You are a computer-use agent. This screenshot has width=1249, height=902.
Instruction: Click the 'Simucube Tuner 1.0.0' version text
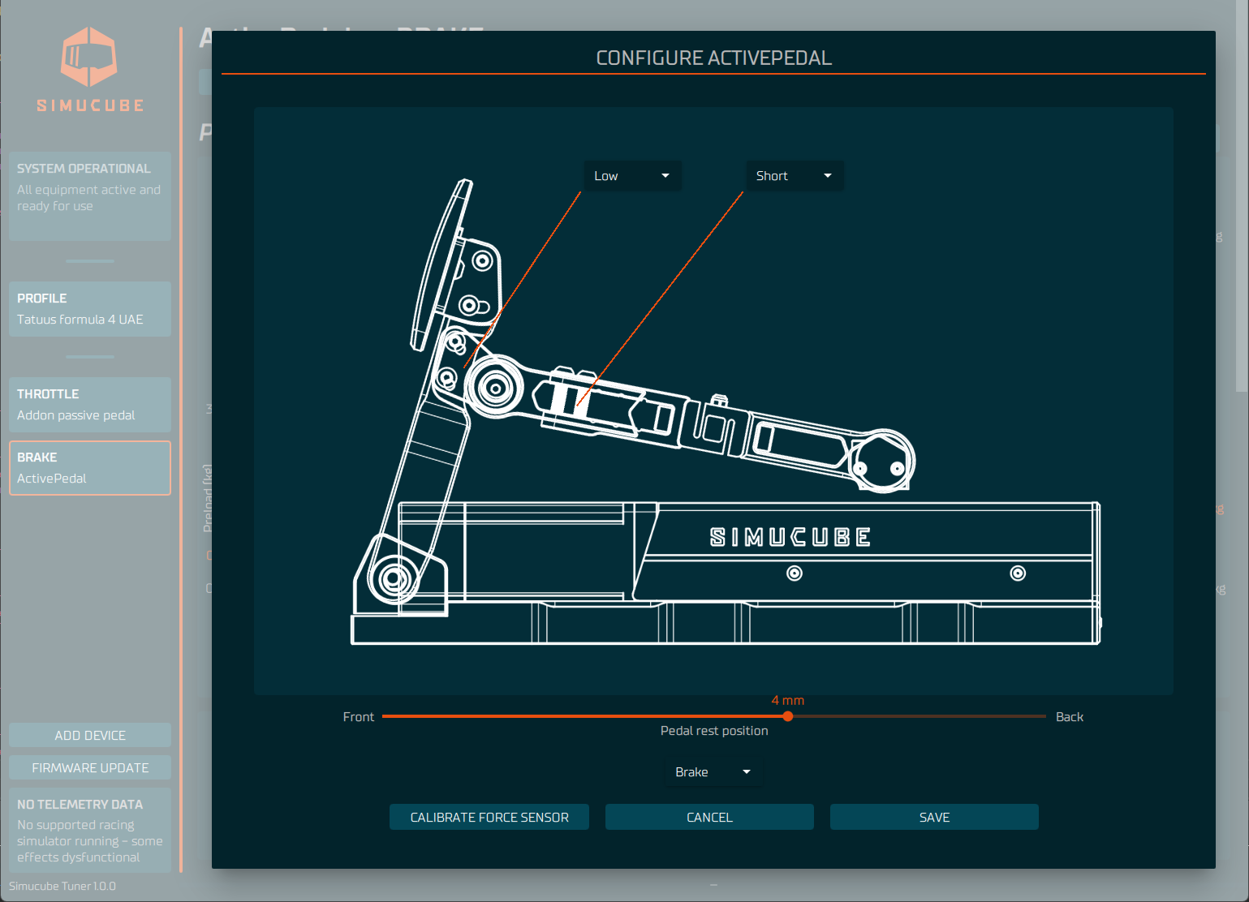pos(62,886)
